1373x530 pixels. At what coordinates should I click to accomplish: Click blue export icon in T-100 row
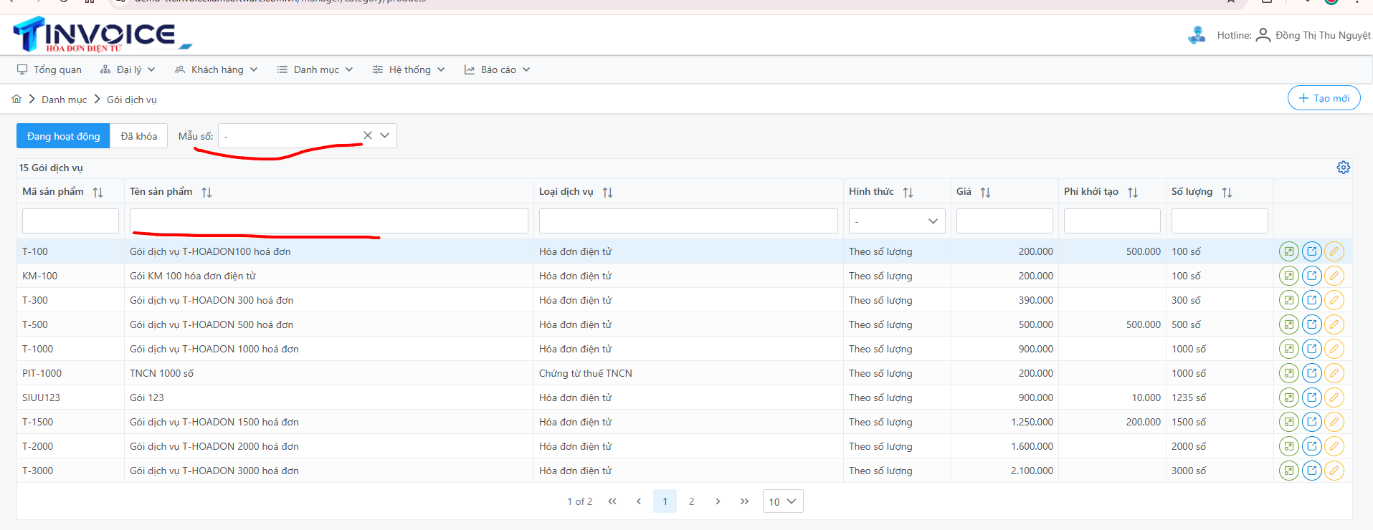pyautogui.click(x=1312, y=251)
